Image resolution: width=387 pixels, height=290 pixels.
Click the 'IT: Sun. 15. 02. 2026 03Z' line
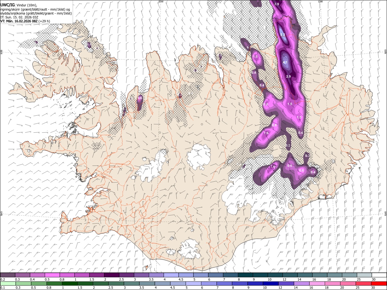click(x=19, y=17)
